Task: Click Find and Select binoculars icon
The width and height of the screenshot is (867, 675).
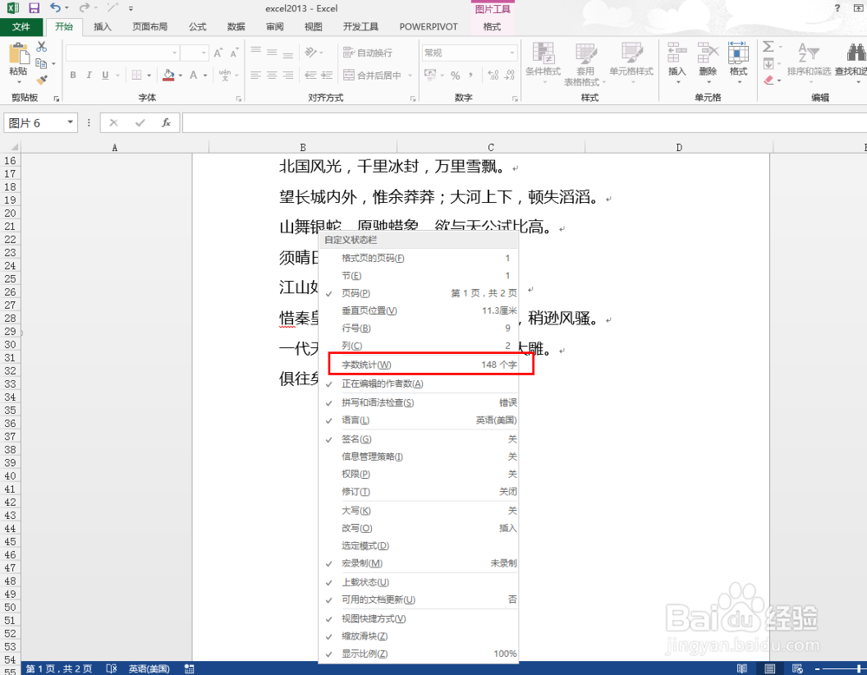Action: (x=856, y=53)
